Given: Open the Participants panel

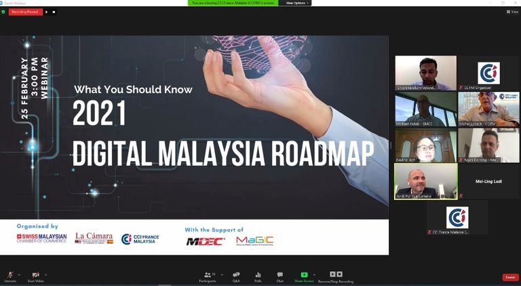Looking at the screenshot, I should pos(208,276).
